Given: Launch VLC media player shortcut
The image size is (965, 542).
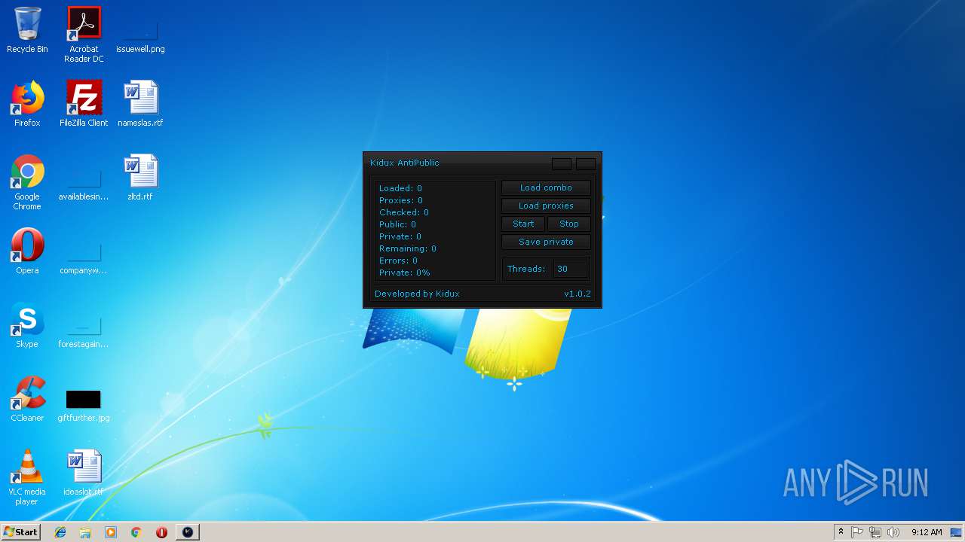Looking at the screenshot, I should click(27, 477).
